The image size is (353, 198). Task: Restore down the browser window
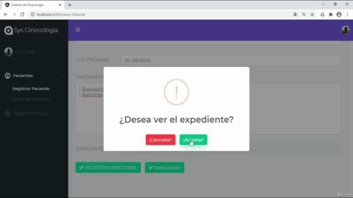tap(335, 4)
